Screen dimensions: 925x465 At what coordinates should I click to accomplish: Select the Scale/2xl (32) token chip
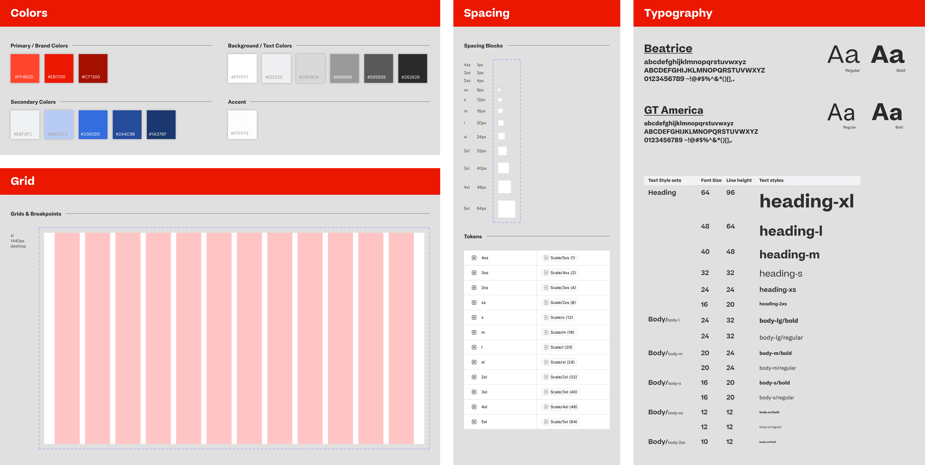pos(561,377)
